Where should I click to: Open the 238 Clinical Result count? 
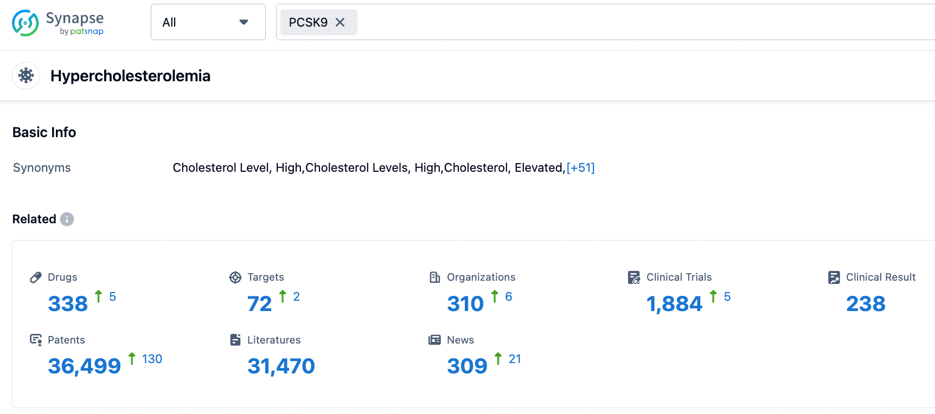point(866,303)
